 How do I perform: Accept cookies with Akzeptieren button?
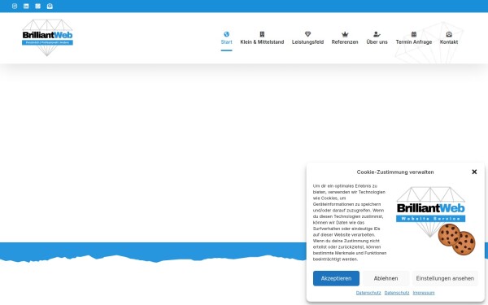point(336,278)
